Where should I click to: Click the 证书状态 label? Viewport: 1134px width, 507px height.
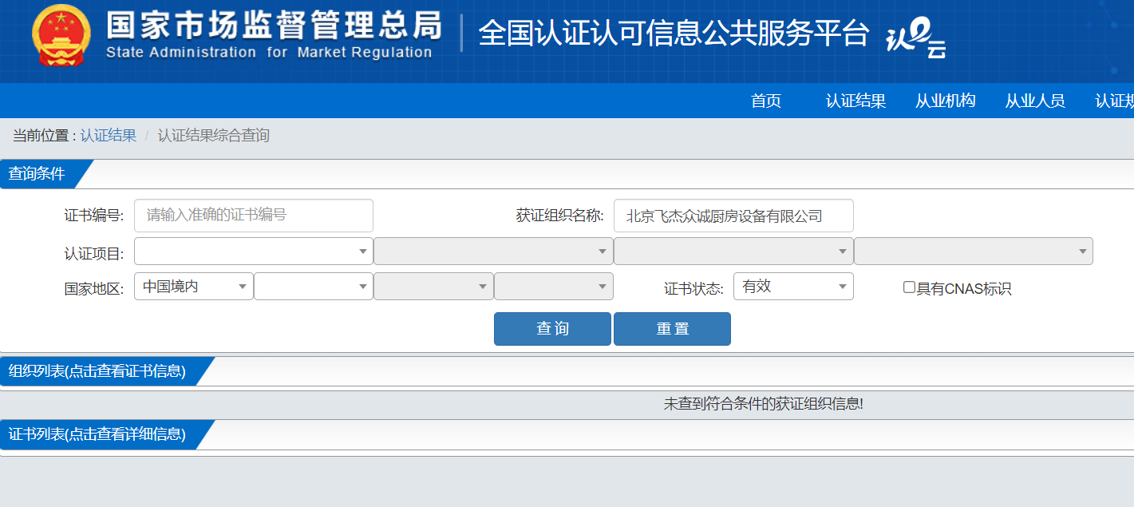tap(693, 288)
